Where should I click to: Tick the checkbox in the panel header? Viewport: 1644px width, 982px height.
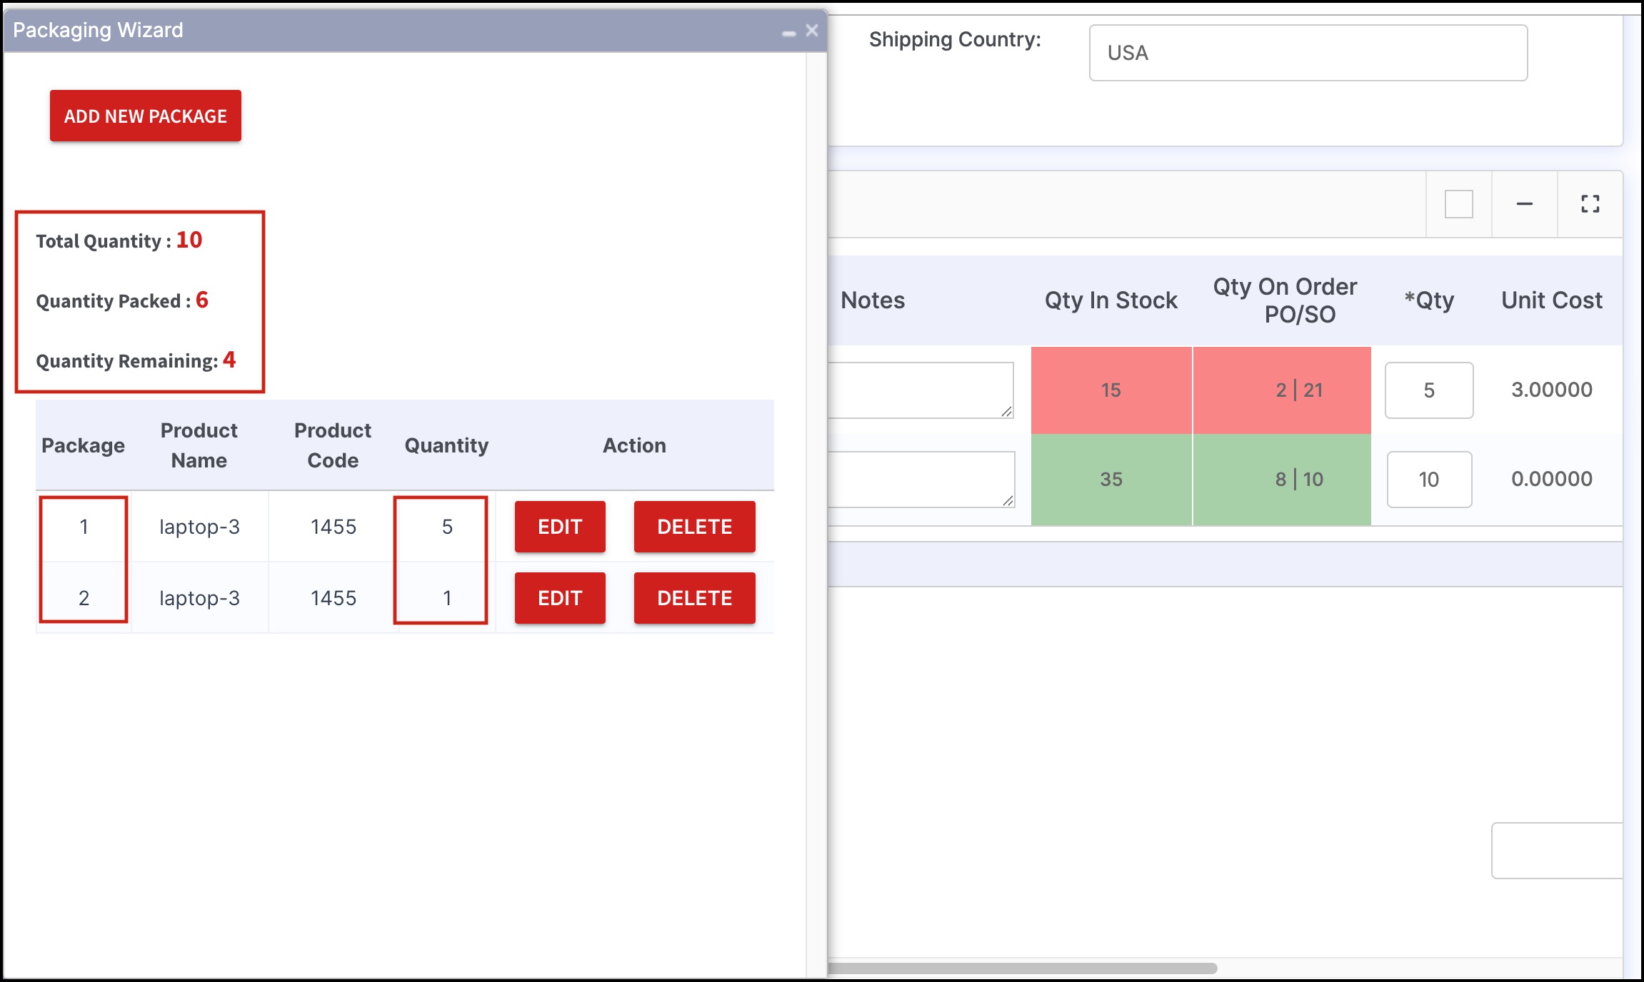coord(1458,204)
